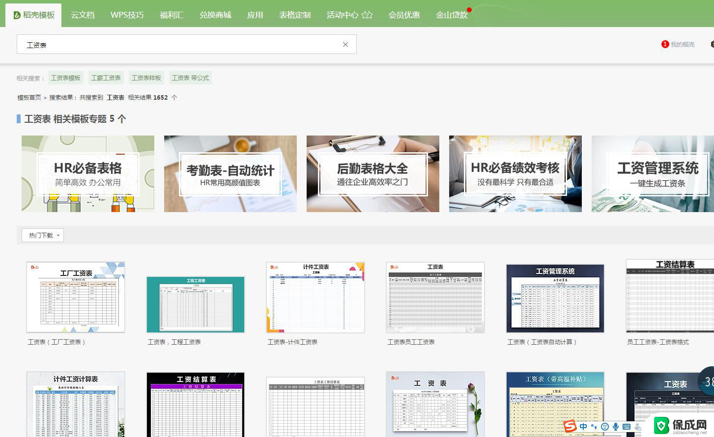Select related search tag 工资表样板
The width and height of the screenshot is (714, 437).
pyautogui.click(x=146, y=78)
